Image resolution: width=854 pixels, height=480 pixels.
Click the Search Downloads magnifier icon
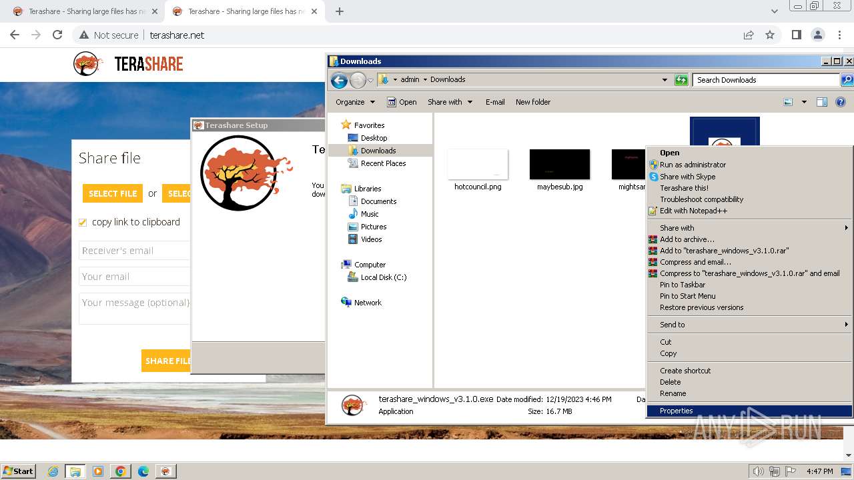pyautogui.click(x=847, y=80)
